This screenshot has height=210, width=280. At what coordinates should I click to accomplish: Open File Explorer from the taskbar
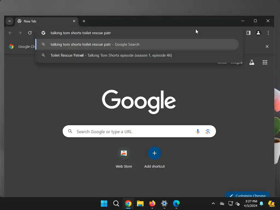(140, 203)
